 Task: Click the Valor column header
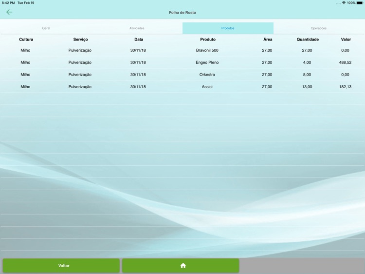(x=346, y=39)
